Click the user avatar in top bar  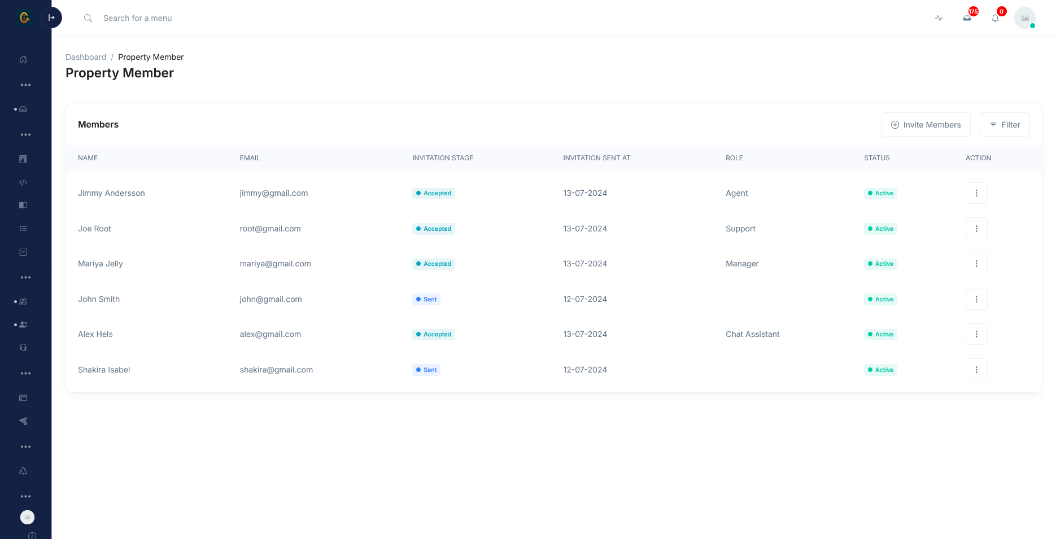point(1024,18)
